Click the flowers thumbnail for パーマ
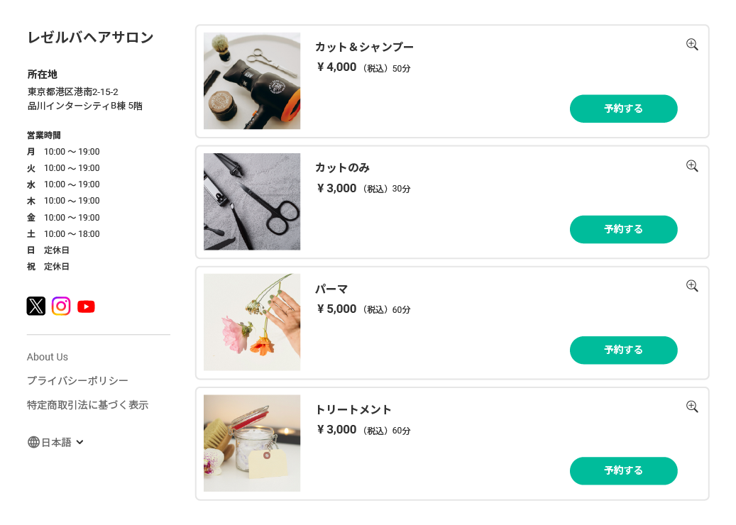The height and width of the screenshot is (525, 736). 252,322
